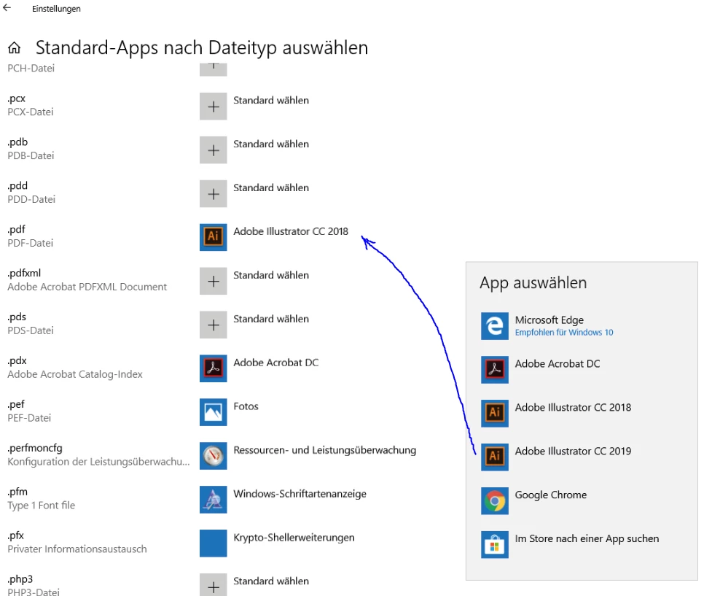Click the plus icon for .pds

point(213,325)
